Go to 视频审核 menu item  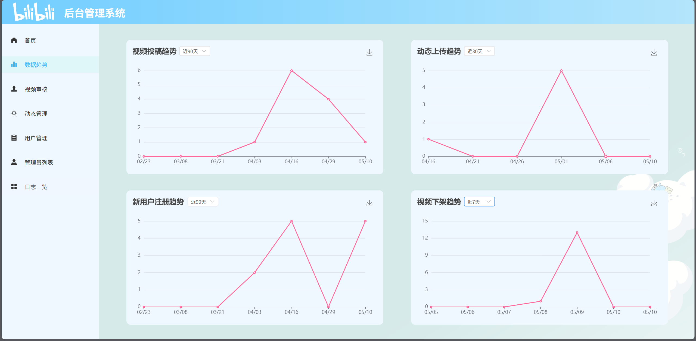[36, 89]
